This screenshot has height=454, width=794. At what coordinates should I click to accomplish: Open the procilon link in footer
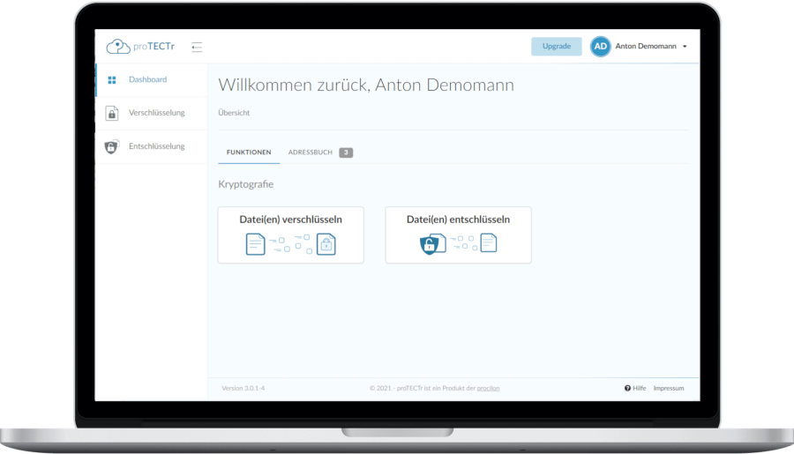click(x=489, y=388)
